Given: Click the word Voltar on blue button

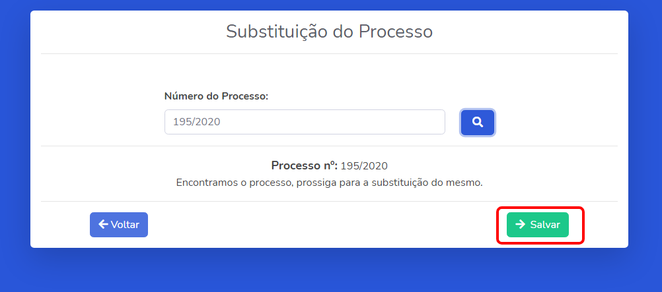Looking at the screenshot, I should (x=125, y=225).
